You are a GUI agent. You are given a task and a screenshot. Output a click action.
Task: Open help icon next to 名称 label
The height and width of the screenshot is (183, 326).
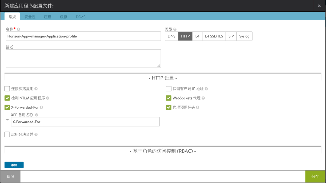click(x=18, y=29)
